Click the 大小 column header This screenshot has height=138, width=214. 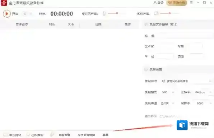point(71,24)
